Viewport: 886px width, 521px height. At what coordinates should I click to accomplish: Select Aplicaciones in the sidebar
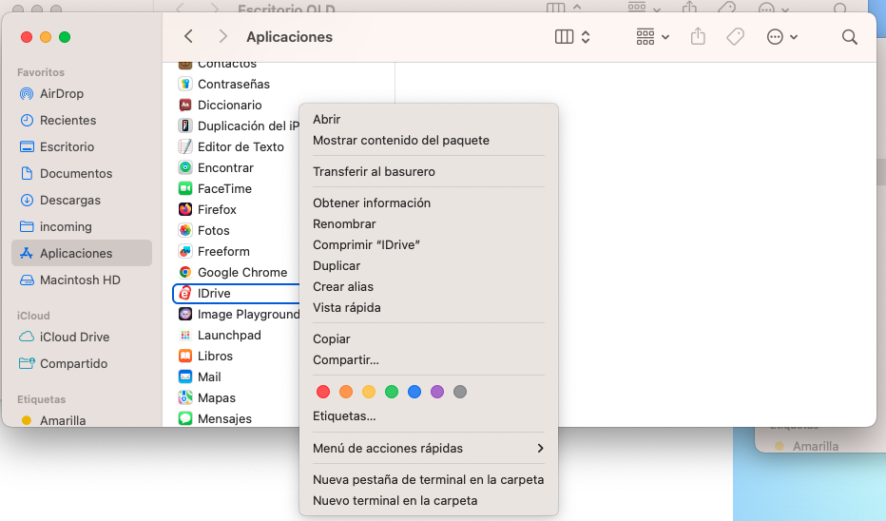82,253
